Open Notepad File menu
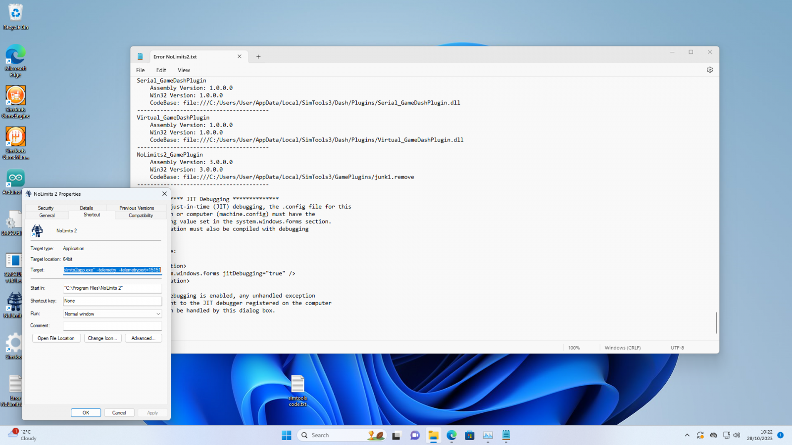 141,70
